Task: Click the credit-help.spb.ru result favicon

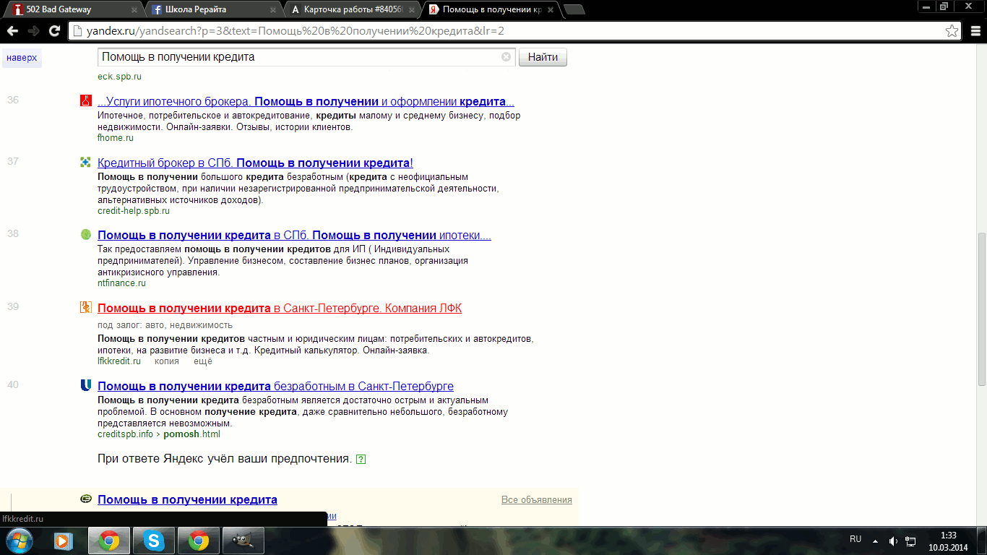Action: pos(86,163)
